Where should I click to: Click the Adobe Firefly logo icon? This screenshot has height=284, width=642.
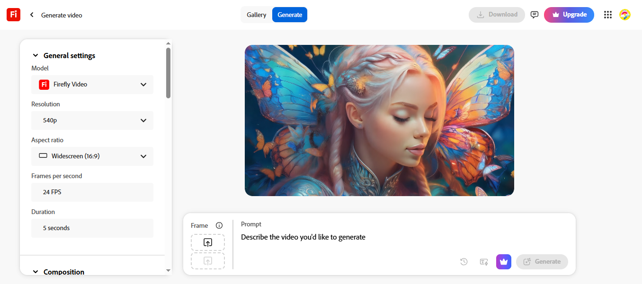pyautogui.click(x=13, y=15)
